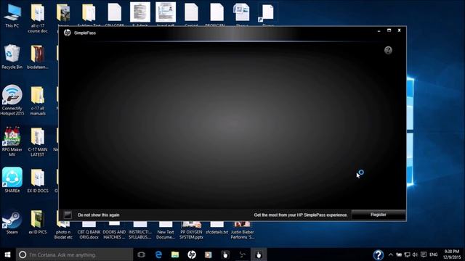The height and width of the screenshot is (261, 465).
Task: Tick the 'Do not show this again' checkbox
Action: pos(68,215)
